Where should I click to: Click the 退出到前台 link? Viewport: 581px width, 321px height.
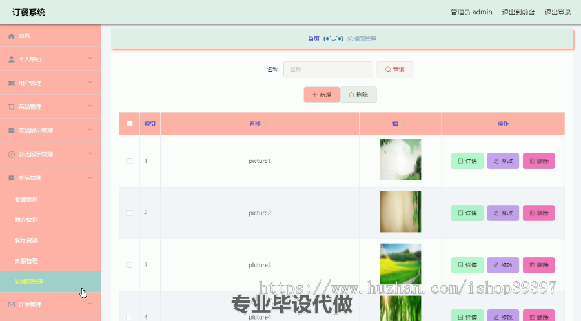pos(518,12)
